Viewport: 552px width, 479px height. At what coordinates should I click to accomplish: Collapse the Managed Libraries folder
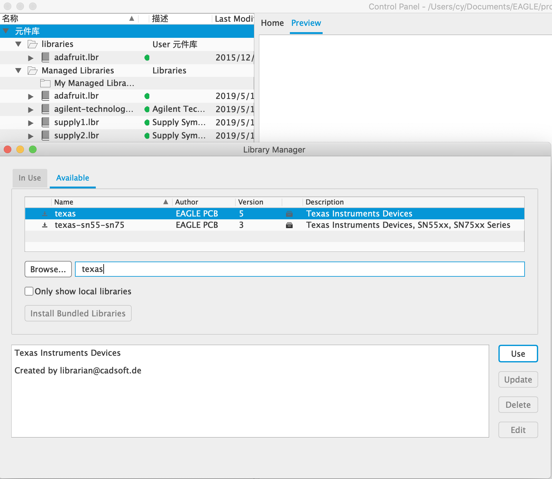tap(19, 71)
